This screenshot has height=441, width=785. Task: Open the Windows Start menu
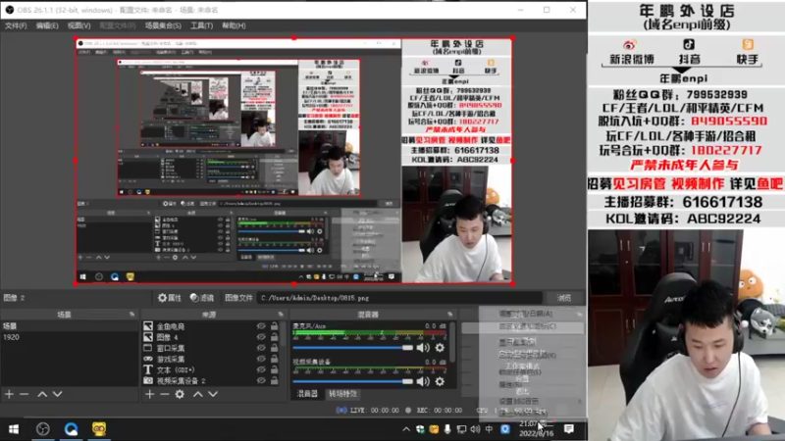click(x=14, y=429)
